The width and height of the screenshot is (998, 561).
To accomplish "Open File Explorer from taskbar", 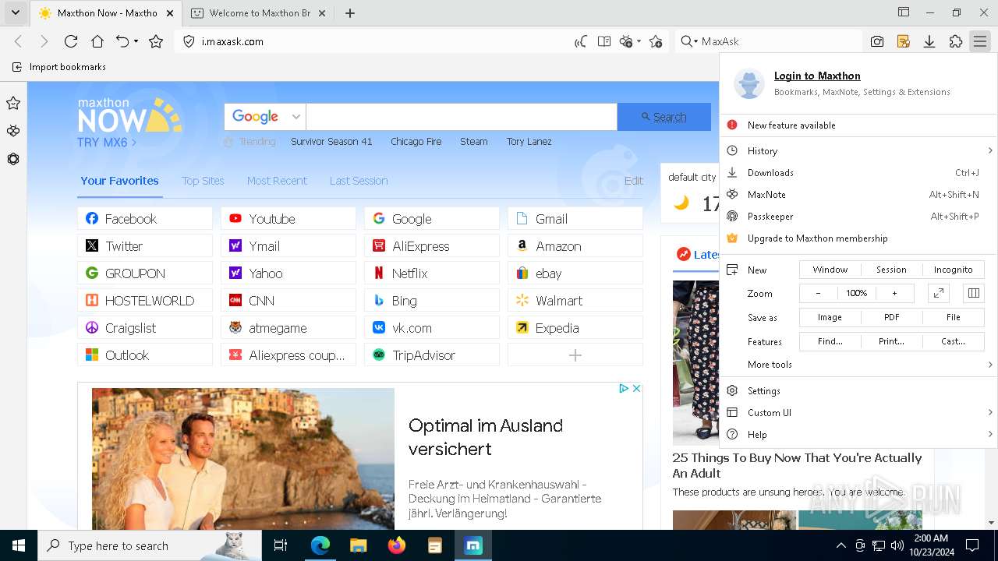I will click(358, 545).
